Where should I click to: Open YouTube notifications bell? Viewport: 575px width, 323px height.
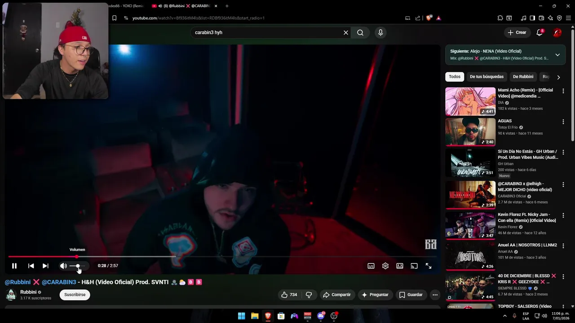click(x=540, y=32)
